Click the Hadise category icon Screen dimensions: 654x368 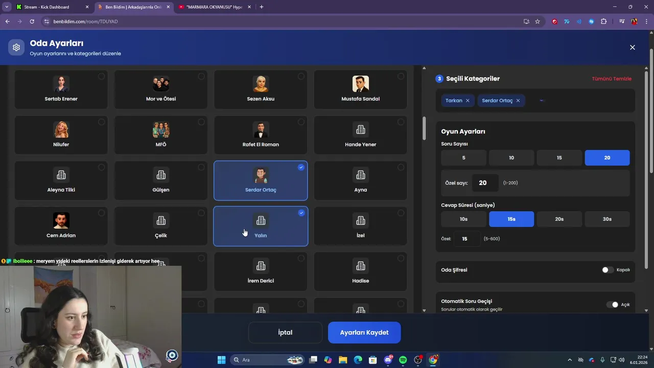[361, 266]
